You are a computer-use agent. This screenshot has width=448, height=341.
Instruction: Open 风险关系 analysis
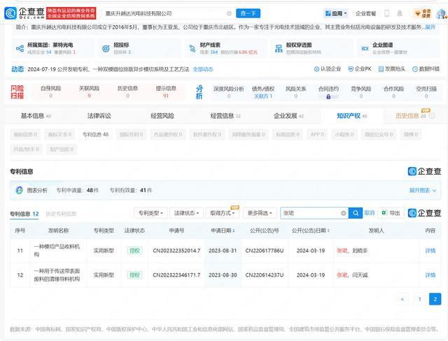pos(295,92)
